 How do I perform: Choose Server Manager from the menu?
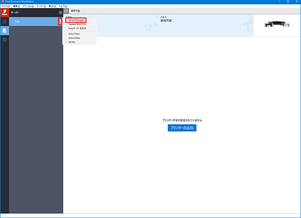coord(76,20)
